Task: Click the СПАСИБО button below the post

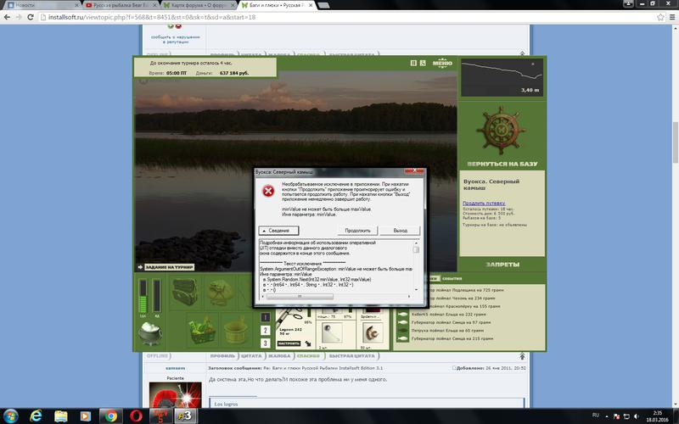Action: (308, 356)
